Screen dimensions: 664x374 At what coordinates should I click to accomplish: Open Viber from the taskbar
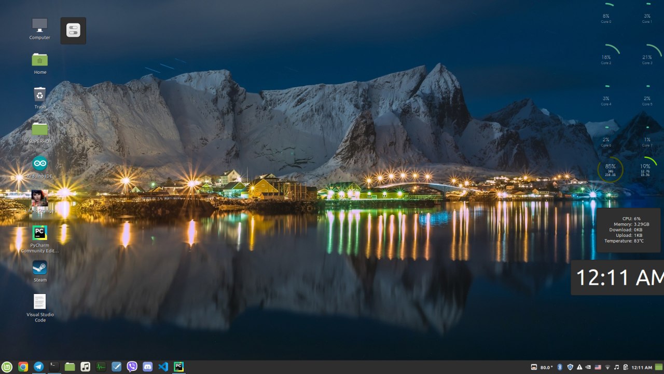(x=132, y=367)
